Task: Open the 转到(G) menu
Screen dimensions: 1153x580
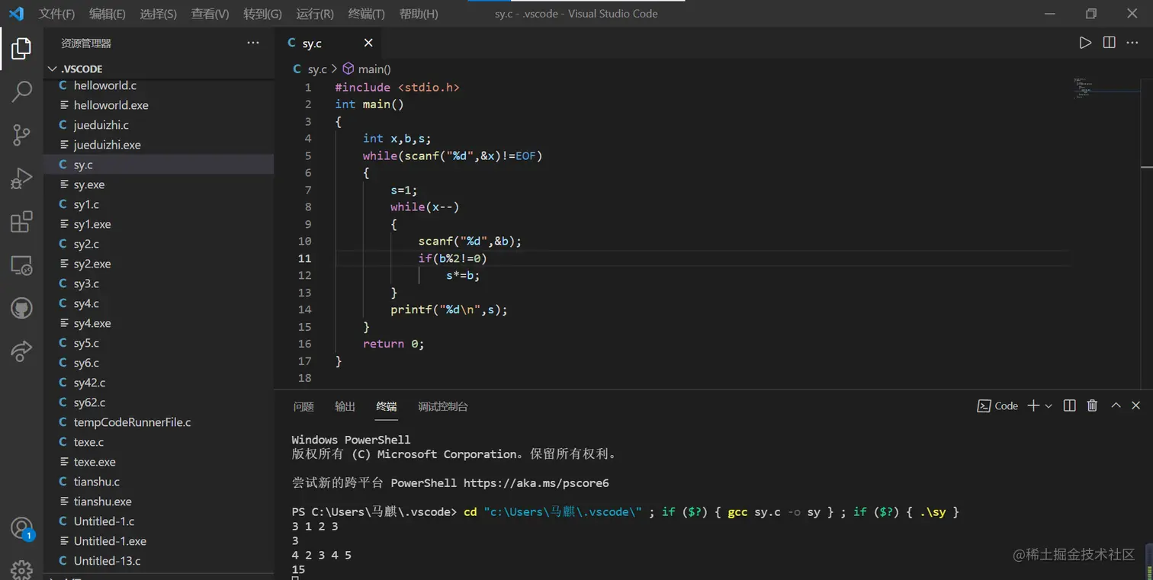Action: [262, 14]
